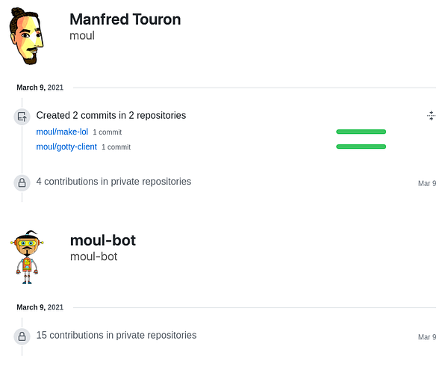Screen dimensions: 448x382
Task: Open the moul/gotty-client repository link
Action: pos(66,147)
